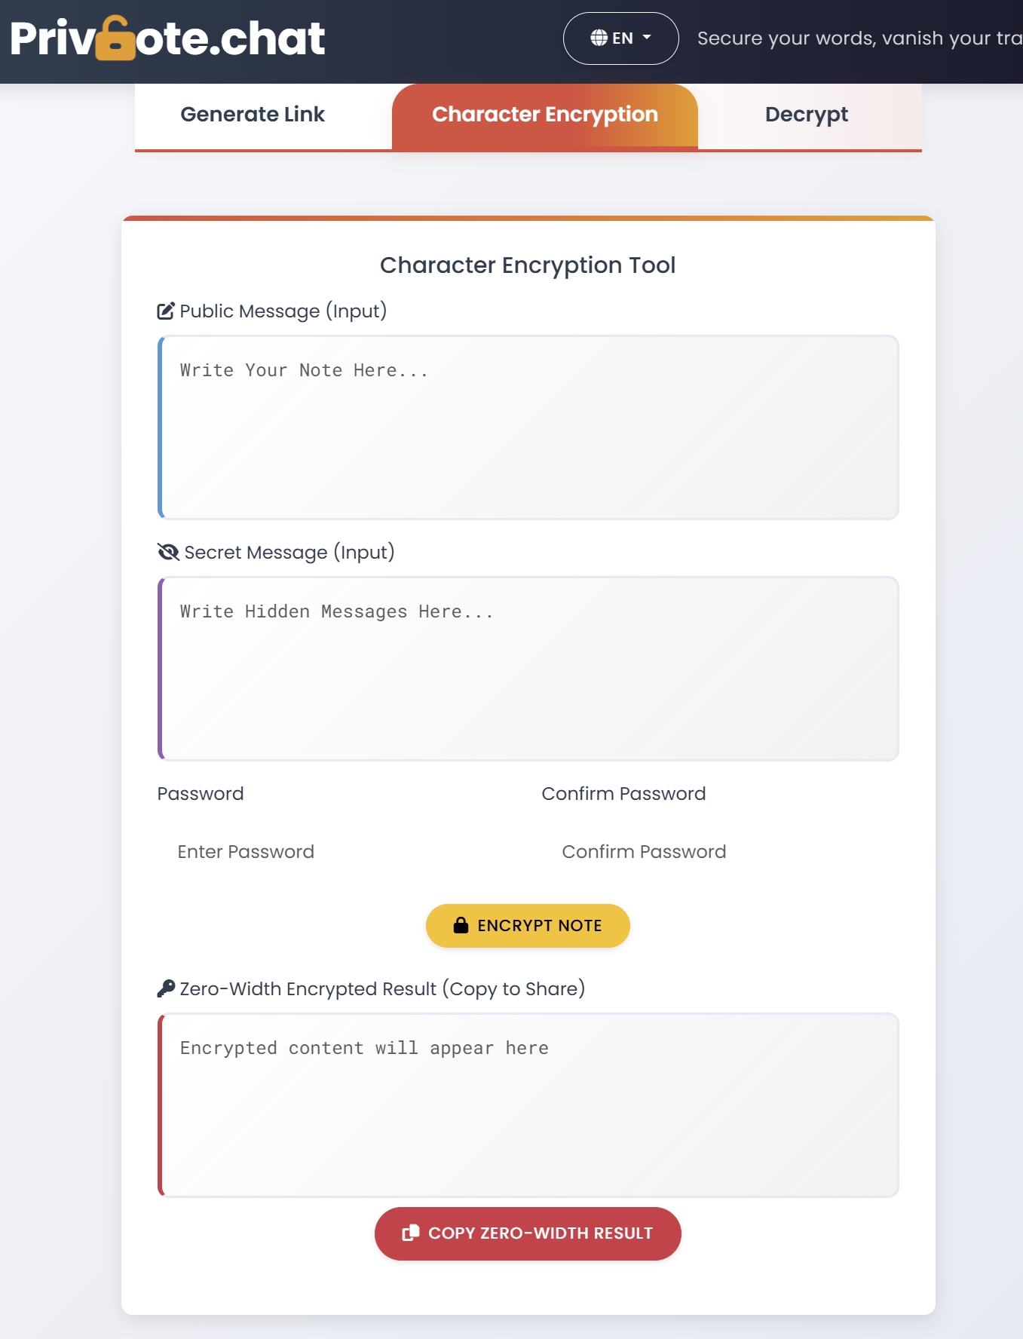Viewport: 1023px width, 1339px height.
Task: Click the globe language icon
Action: [599, 38]
